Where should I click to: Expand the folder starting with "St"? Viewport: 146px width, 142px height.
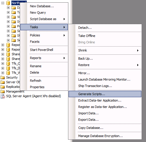pos(8,35)
